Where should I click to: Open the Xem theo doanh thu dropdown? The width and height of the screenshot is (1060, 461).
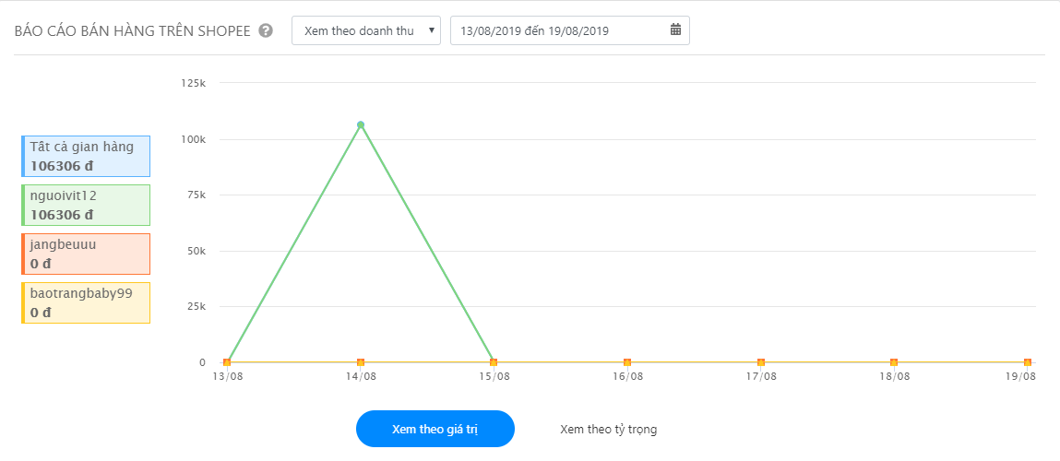pyautogui.click(x=365, y=30)
